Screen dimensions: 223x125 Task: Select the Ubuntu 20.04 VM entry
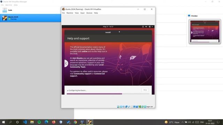[x=31, y=18]
